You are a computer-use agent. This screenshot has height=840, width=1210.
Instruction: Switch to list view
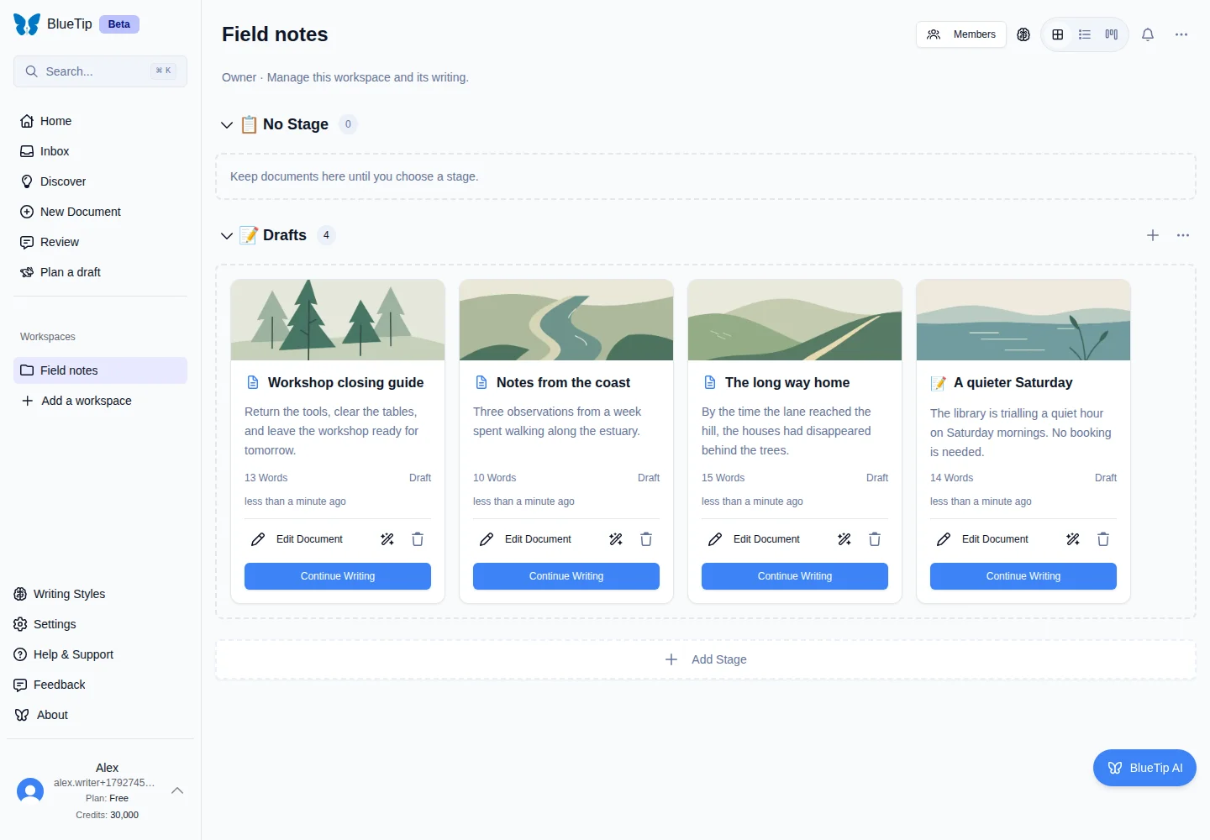tap(1085, 34)
